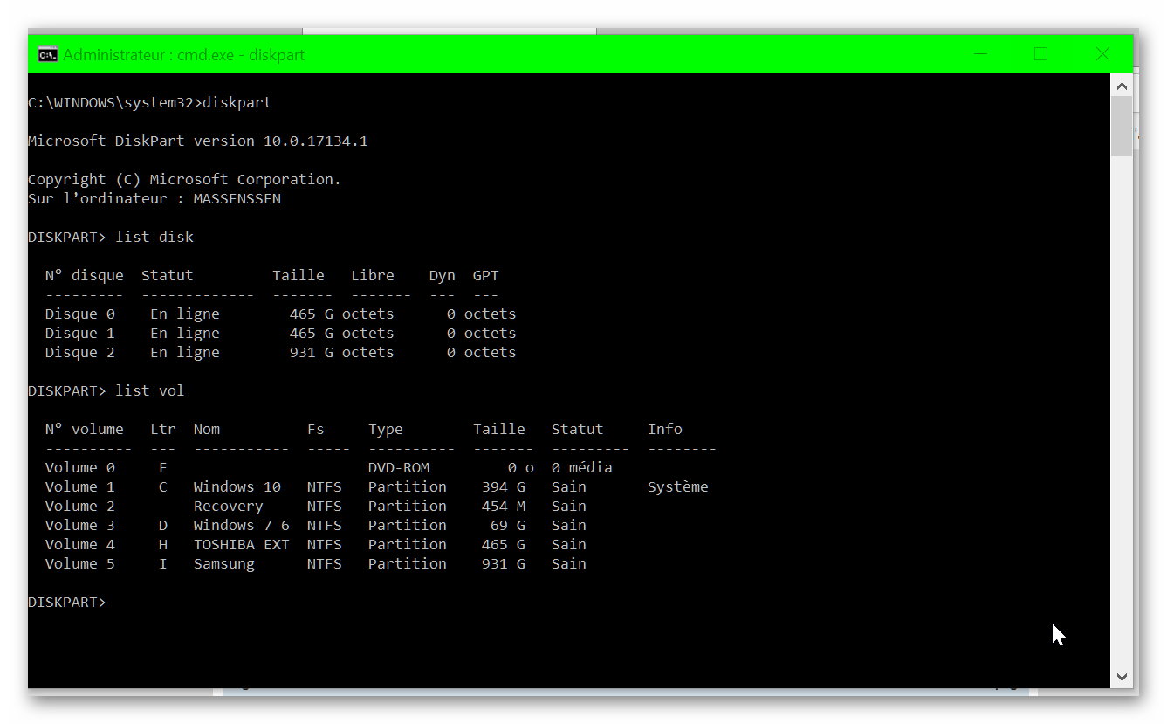
Task: Click the 'Disque 1' row label
Action: 80,334
